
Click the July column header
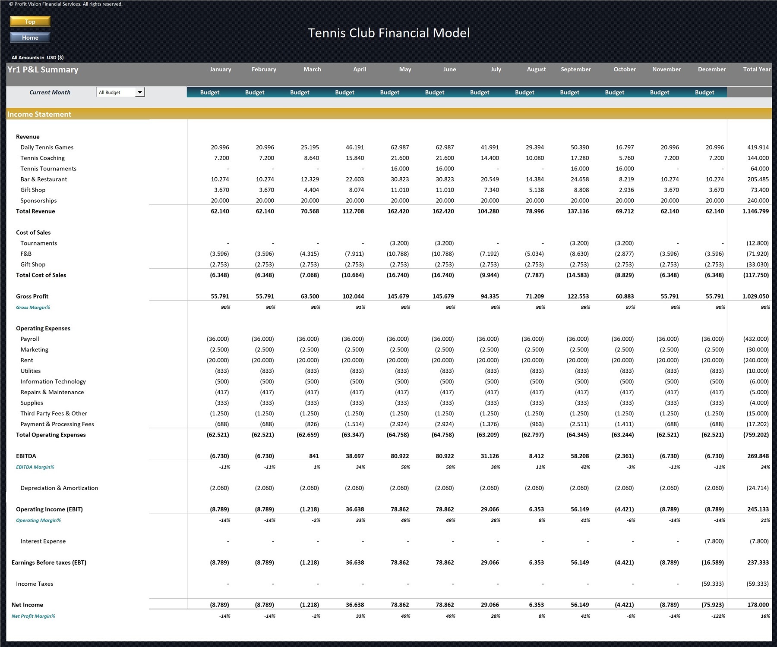pyautogui.click(x=496, y=69)
